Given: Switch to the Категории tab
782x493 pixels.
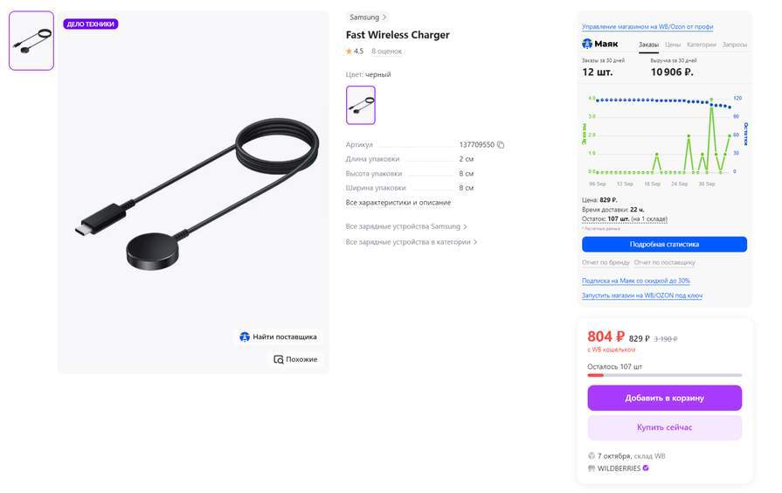Looking at the screenshot, I should 702,45.
